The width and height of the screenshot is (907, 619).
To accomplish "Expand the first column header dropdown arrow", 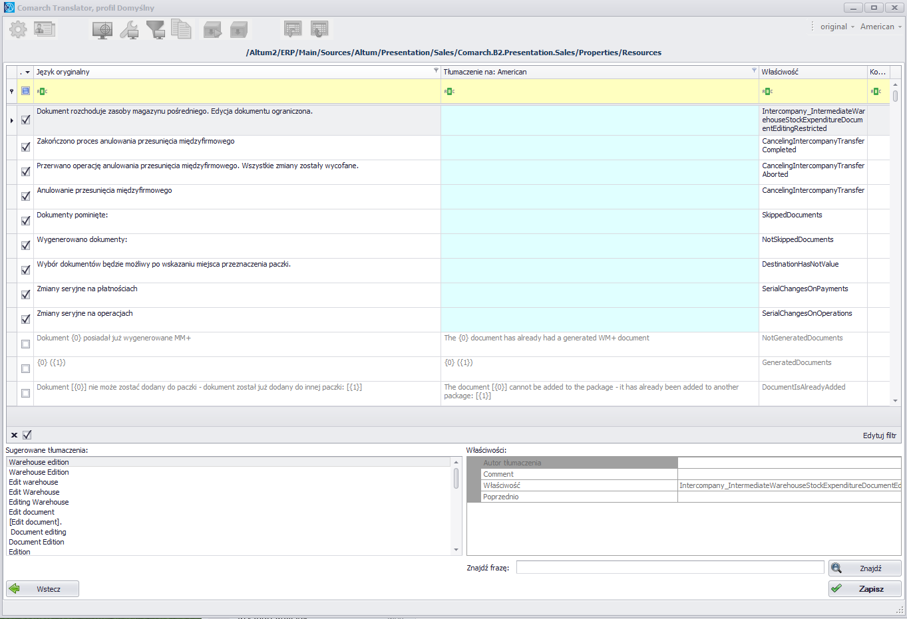I will (x=27, y=72).
